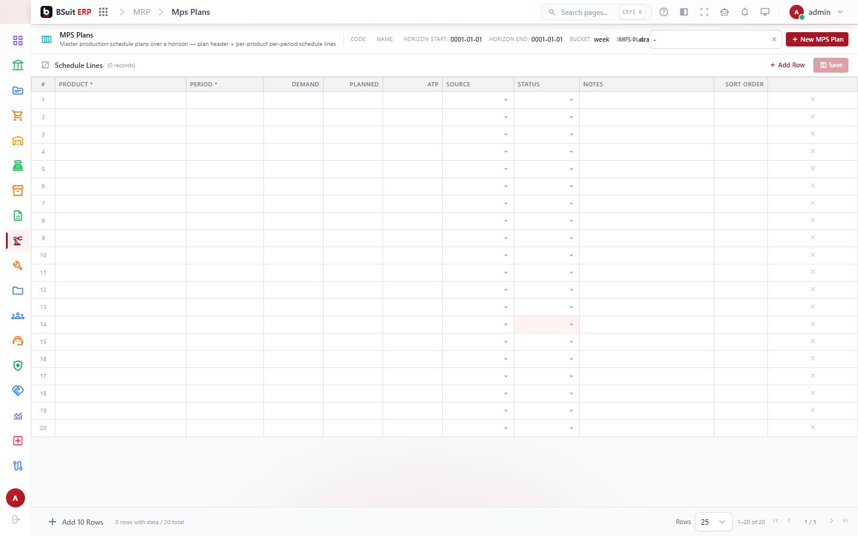858x536 pixels.
Task: Open the apps grid launcher beside BSuit ERP
Action: tap(103, 12)
